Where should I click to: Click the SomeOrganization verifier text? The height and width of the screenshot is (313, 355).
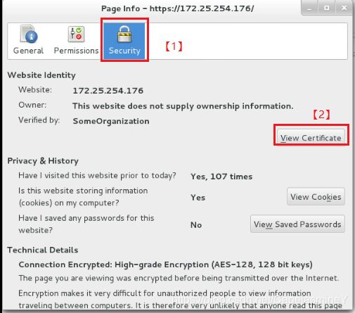point(111,121)
